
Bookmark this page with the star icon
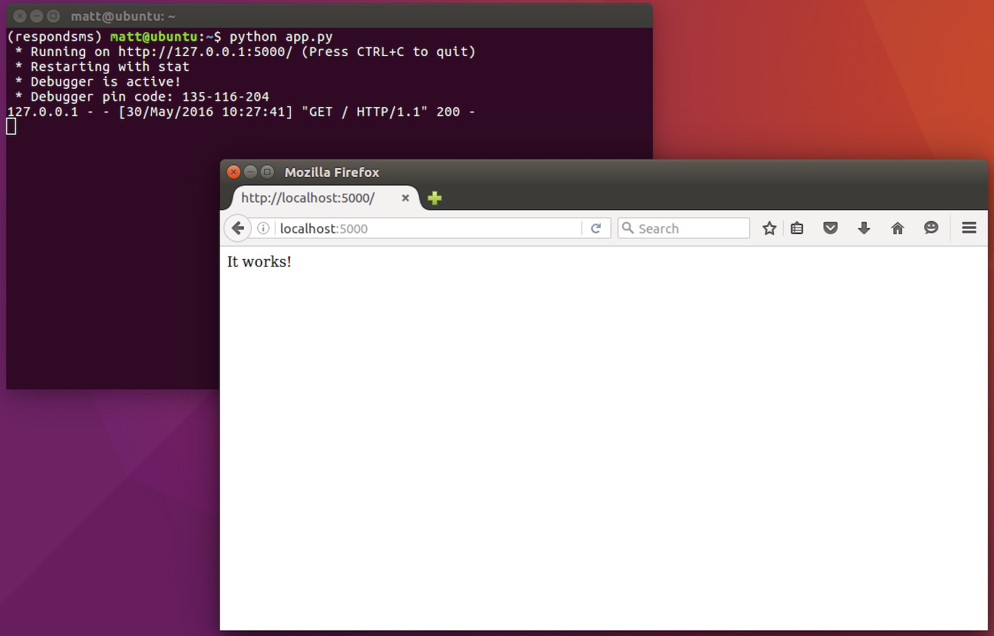(769, 228)
